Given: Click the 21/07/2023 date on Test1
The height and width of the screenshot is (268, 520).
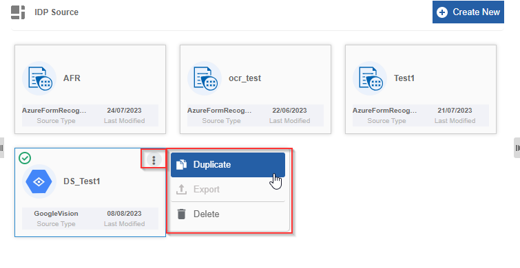Looking at the screenshot, I should (455, 111).
